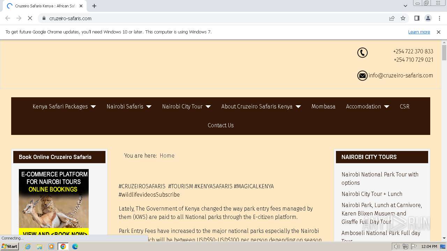This screenshot has width=447, height=251.
Task: Dismiss the Chrome update notification bar
Action: pos(439,32)
